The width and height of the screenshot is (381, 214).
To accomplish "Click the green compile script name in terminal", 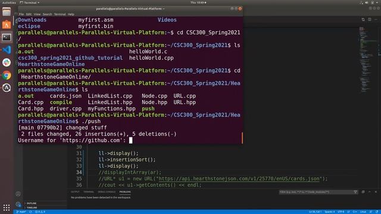I will coord(61,102).
